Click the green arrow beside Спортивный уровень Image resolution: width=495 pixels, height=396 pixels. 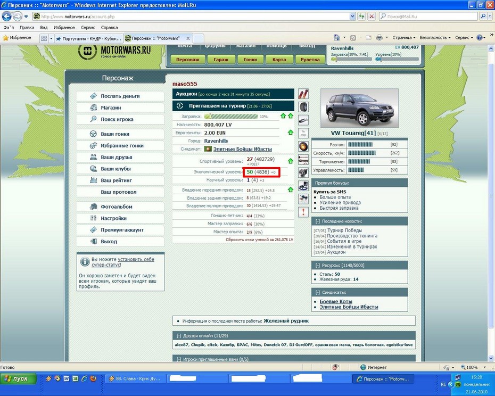[x=291, y=161]
